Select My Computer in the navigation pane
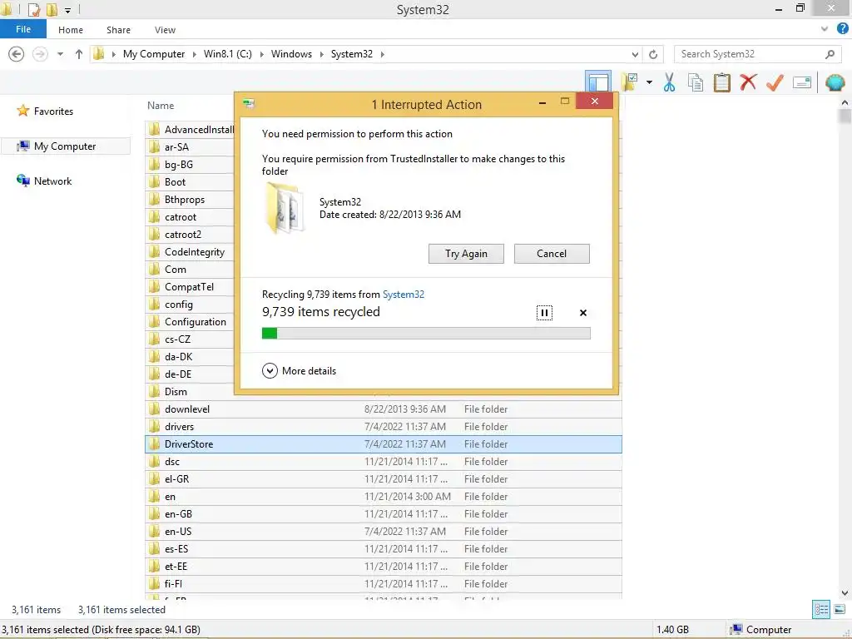Image resolution: width=852 pixels, height=639 pixels. (x=65, y=146)
